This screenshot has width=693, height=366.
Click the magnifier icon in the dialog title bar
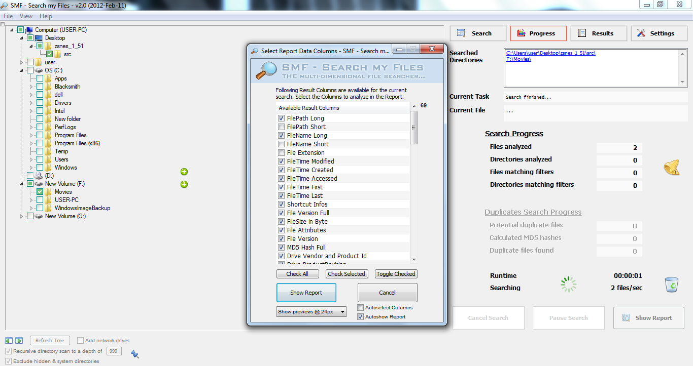pyautogui.click(x=255, y=51)
